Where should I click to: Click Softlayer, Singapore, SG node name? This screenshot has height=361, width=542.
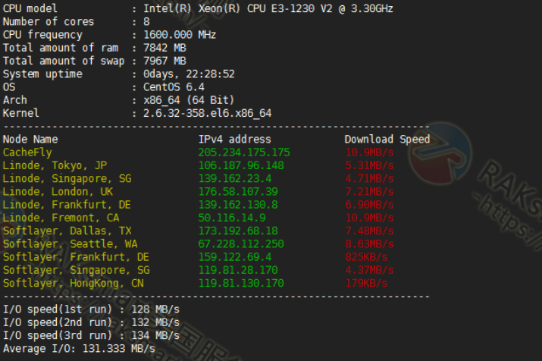[77, 270]
